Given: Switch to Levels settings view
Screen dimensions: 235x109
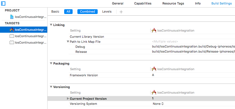Looking at the screenshot, I should pyautogui.click(x=107, y=12).
